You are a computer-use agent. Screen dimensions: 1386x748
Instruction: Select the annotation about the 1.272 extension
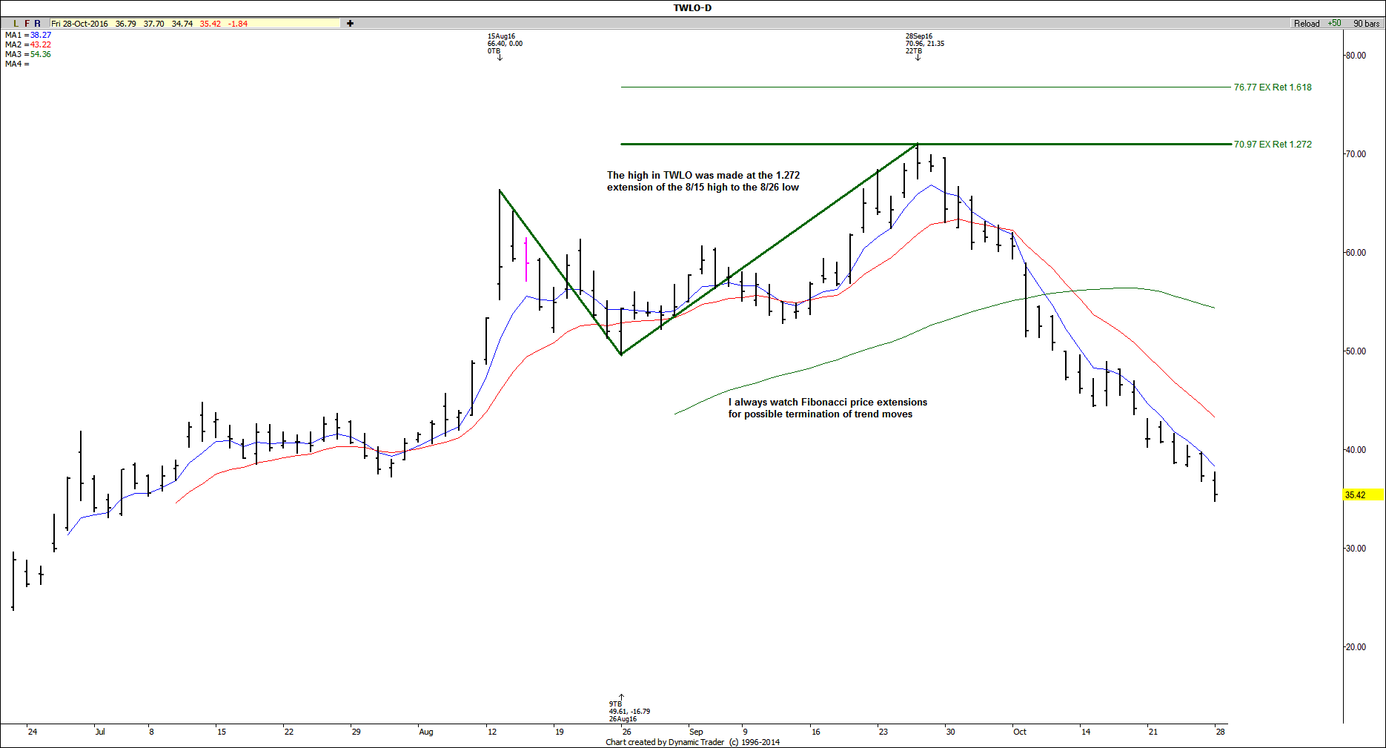[x=703, y=182]
